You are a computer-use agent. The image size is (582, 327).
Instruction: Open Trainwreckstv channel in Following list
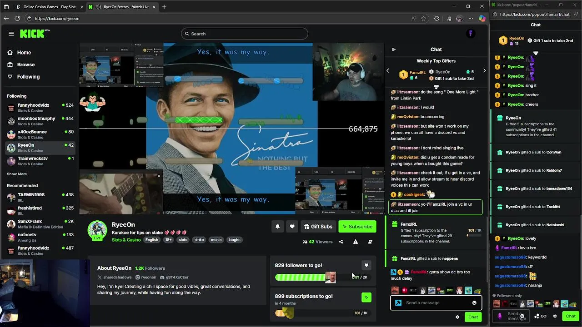click(x=40, y=161)
